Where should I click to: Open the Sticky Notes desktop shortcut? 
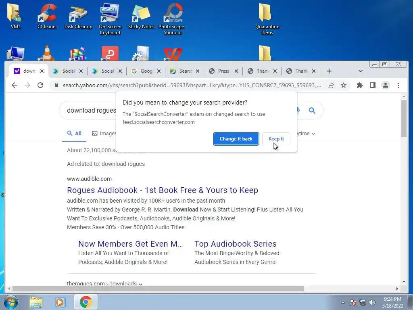tap(141, 16)
